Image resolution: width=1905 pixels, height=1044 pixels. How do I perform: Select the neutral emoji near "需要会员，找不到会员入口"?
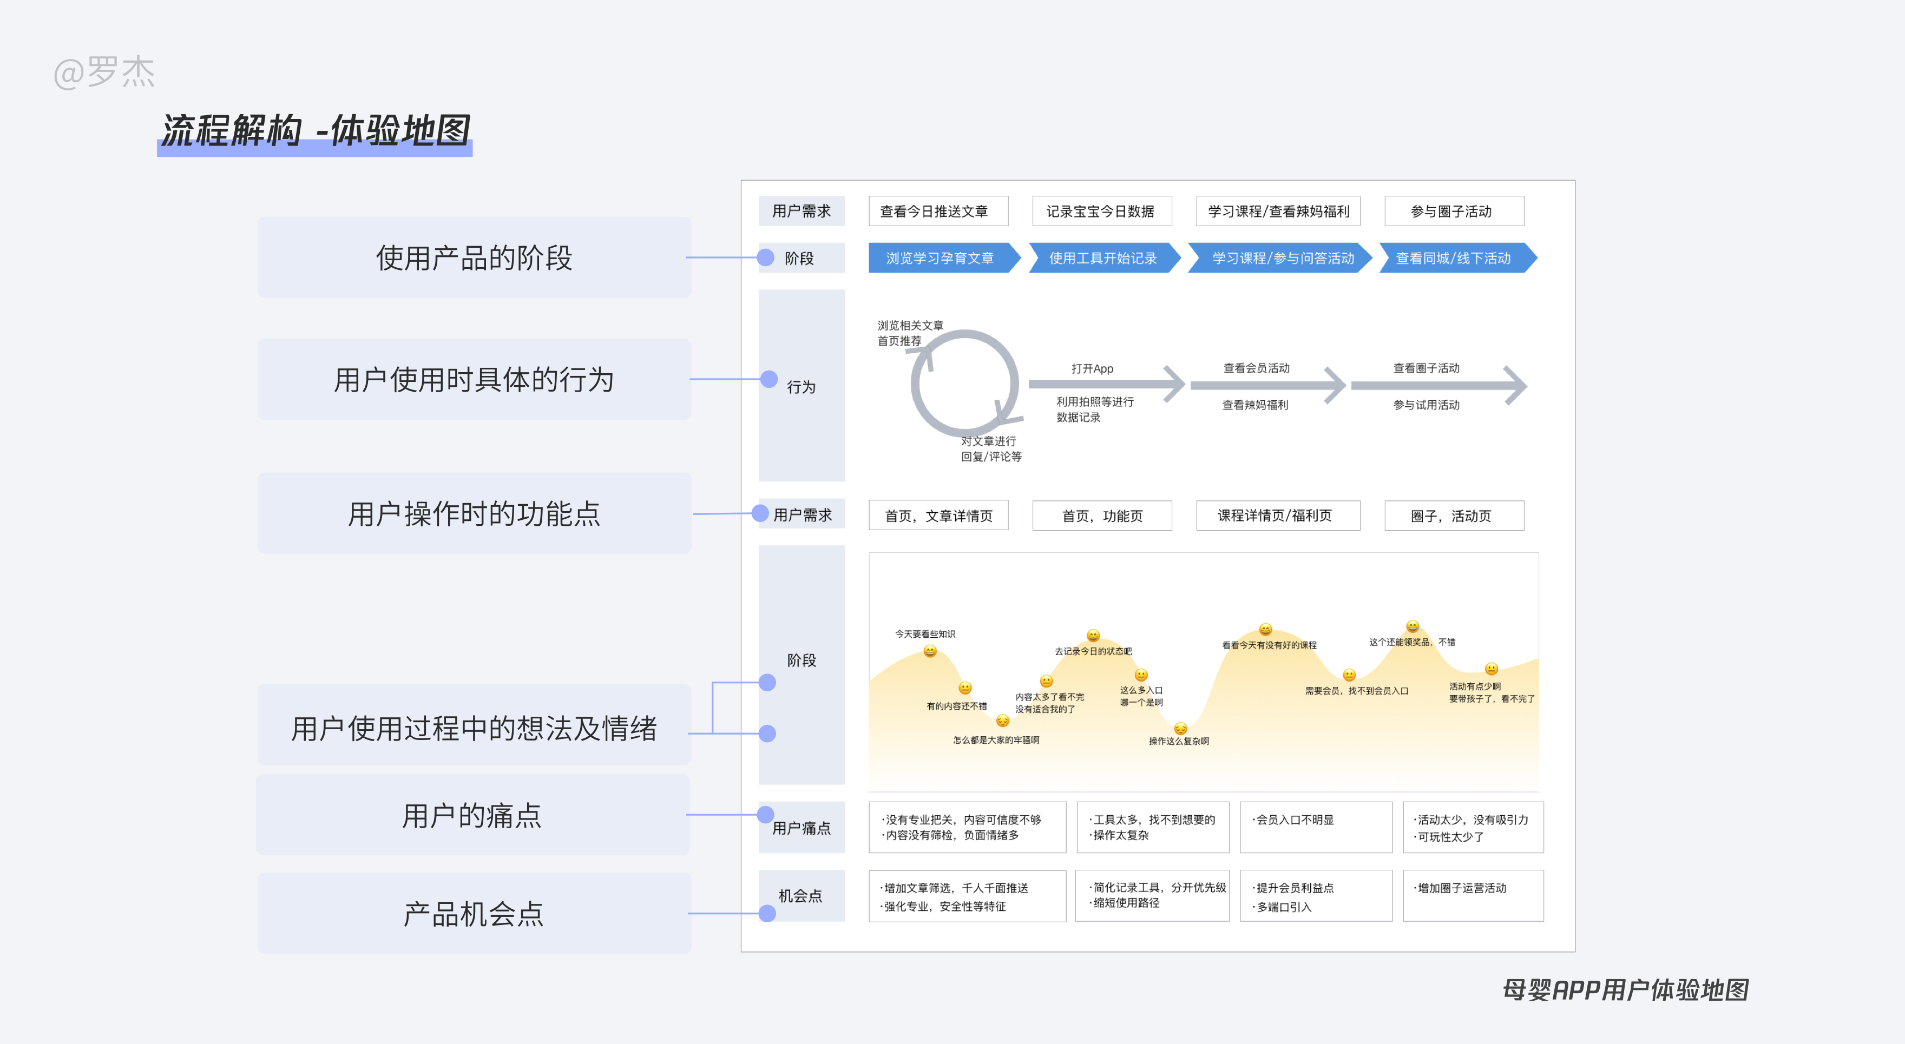point(1349,675)
